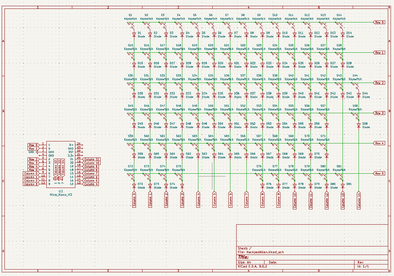Click the D44 diode reference label
This screenshot has height=276, width=394.
point(365,93)
